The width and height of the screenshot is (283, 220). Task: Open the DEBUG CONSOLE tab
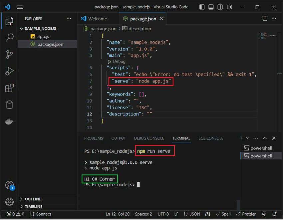pos(149,138)
